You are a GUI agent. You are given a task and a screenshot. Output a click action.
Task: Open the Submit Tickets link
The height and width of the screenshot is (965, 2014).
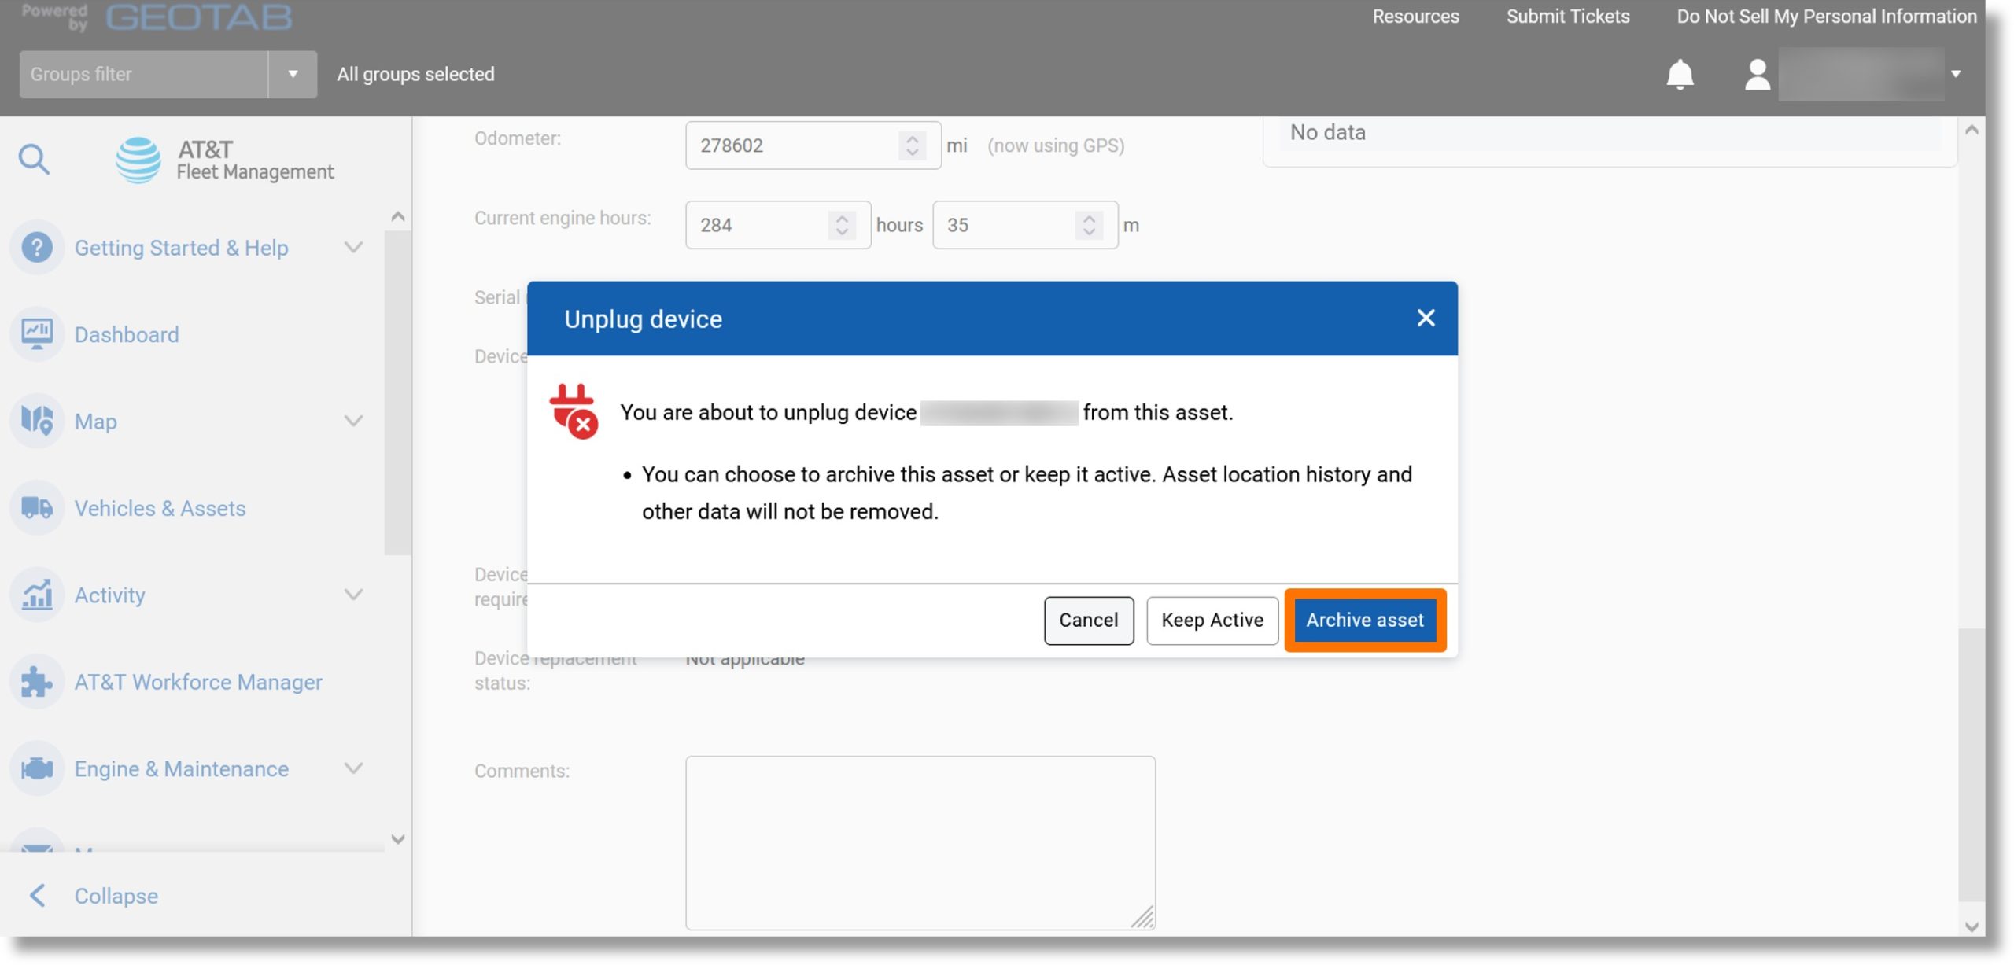pyautogui.click(x=1567, y=17)
